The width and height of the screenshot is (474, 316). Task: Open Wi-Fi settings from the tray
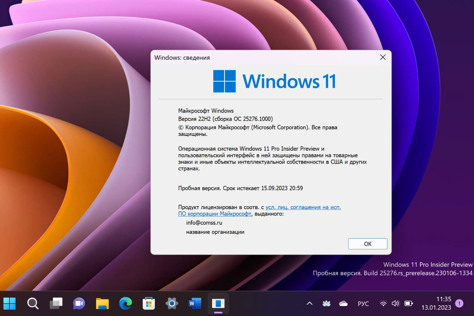(383, 303)
